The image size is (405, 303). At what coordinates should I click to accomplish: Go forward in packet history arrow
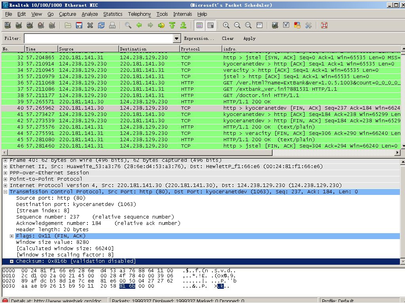[x=150, y=25]
